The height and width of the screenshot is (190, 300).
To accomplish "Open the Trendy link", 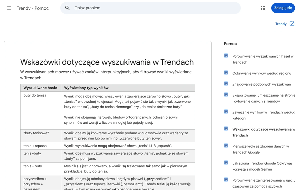I will pos(281,24).
